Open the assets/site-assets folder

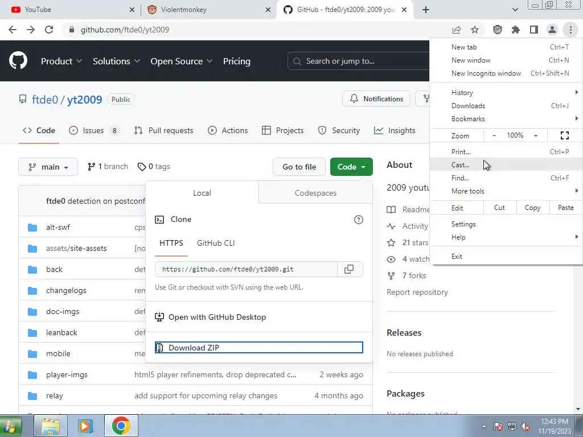[x=76, y=248]
